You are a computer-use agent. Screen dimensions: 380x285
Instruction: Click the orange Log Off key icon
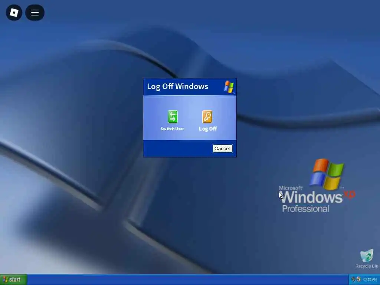[x=207, y=117]
